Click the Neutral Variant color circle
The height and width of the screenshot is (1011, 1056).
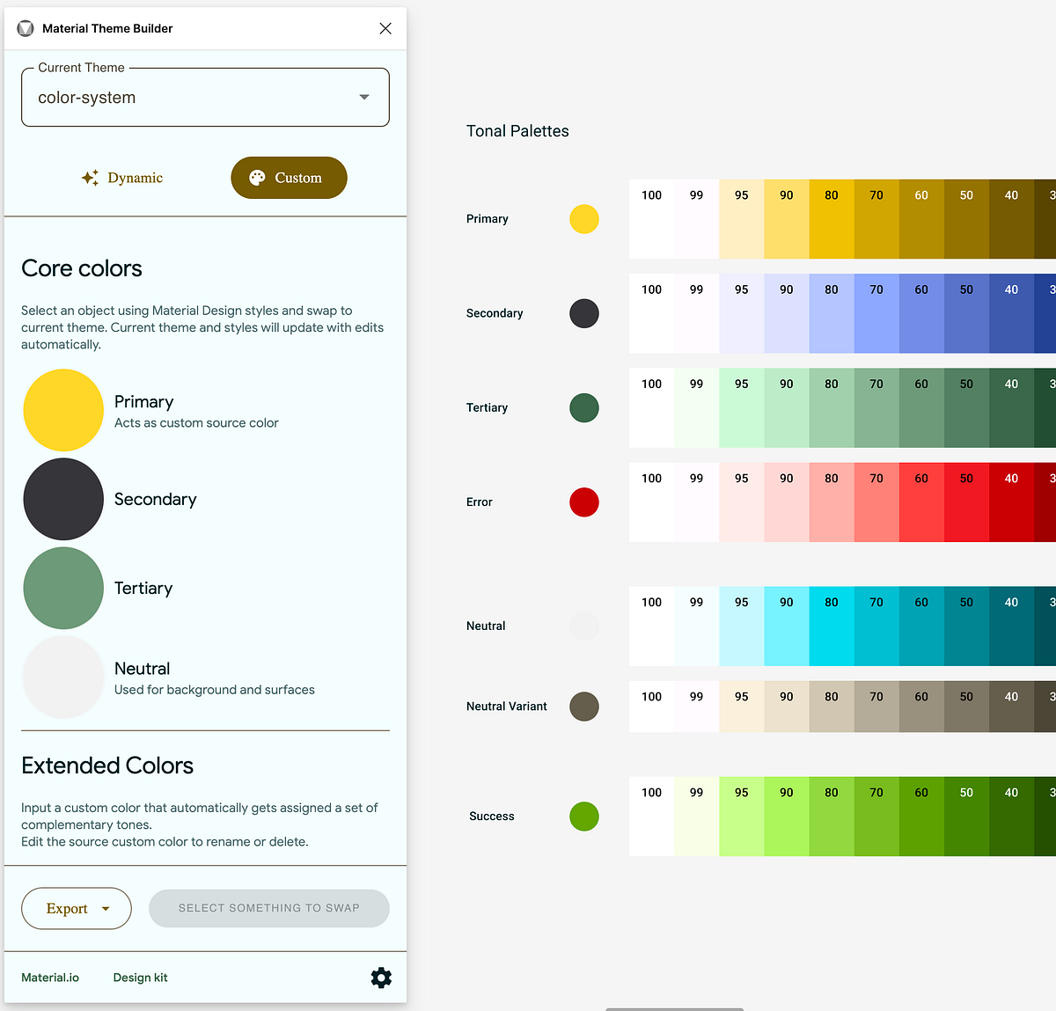point(583,707)
